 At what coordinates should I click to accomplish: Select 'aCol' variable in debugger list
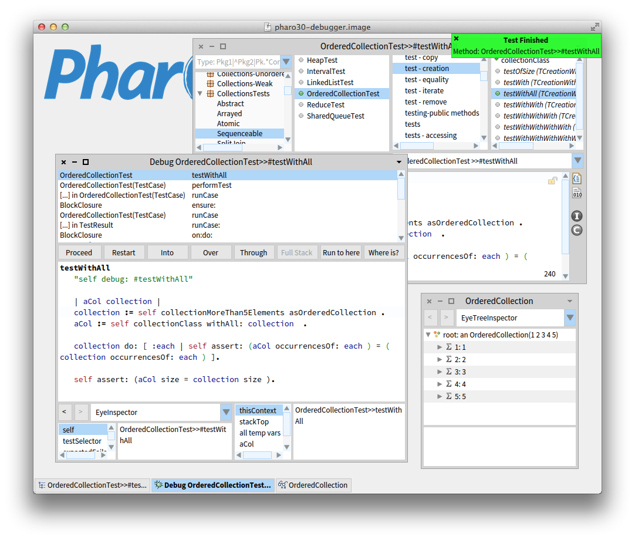259,444
